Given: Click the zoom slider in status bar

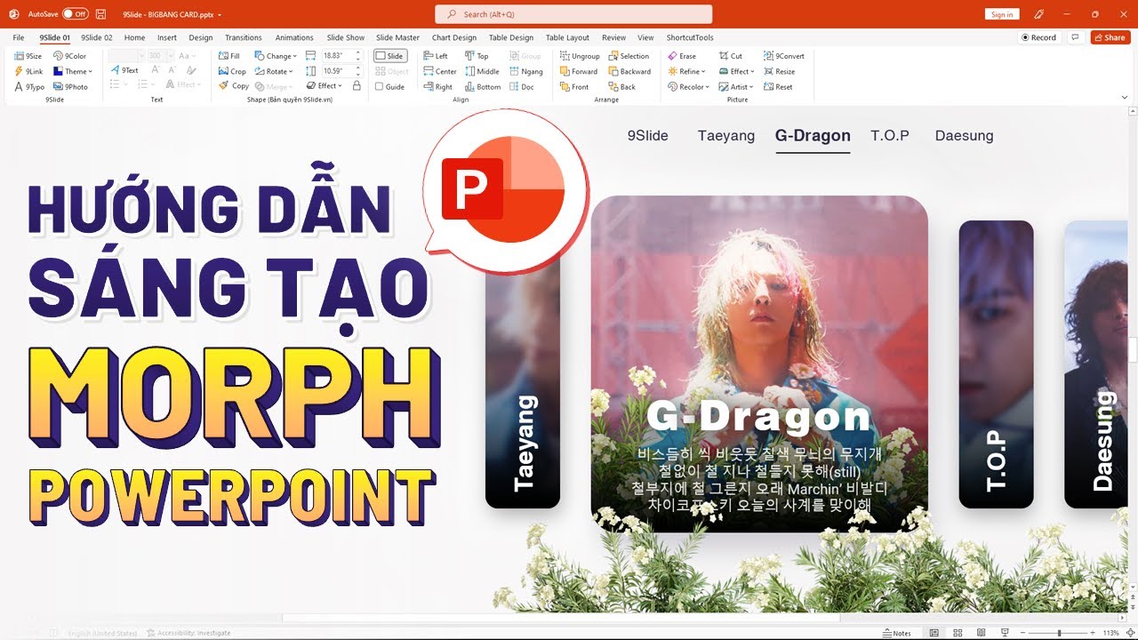Looking at the screenshot, I should pos(1059,633).
